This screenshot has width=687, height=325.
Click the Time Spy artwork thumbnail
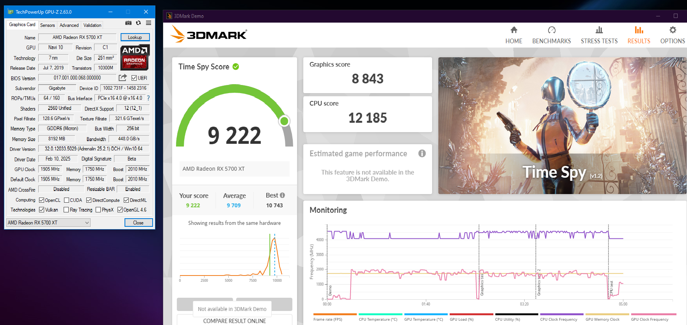562,125
